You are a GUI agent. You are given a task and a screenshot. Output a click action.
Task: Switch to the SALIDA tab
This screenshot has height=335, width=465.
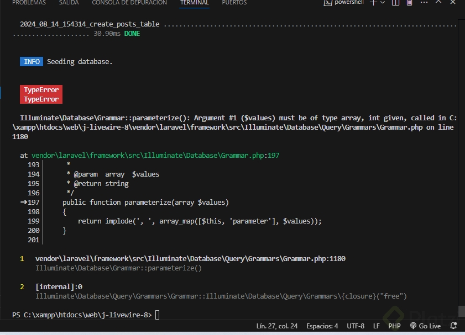pyautogui.click(x=69, y=3)
